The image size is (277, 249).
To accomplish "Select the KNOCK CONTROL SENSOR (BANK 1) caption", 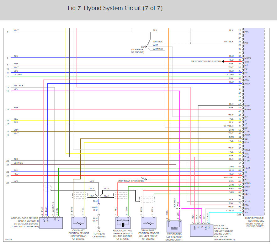I will tap(123, 235).
